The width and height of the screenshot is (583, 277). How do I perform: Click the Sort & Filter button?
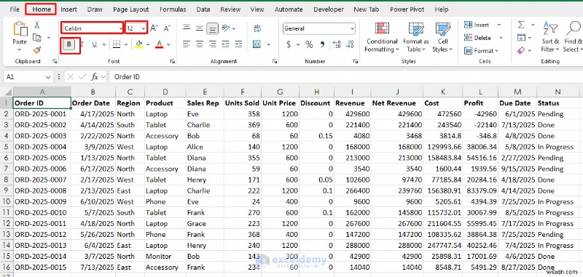pyautogui.click(x=550, y=37)
